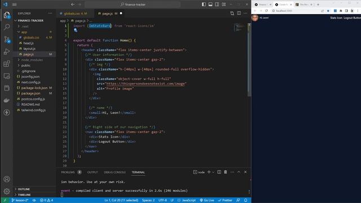This screenshot has height=203, width=361.
Task: Open editor More Actions ellipsis
Action: point(245,14)
